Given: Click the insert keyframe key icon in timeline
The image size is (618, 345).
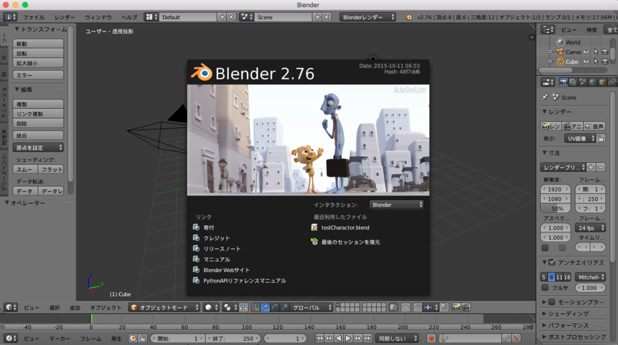Looking at the screenshot, I should click(506, 338).
